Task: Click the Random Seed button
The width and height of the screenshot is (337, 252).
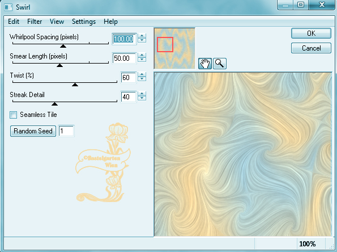Action: pyautogui.click(x=33, y=131)
